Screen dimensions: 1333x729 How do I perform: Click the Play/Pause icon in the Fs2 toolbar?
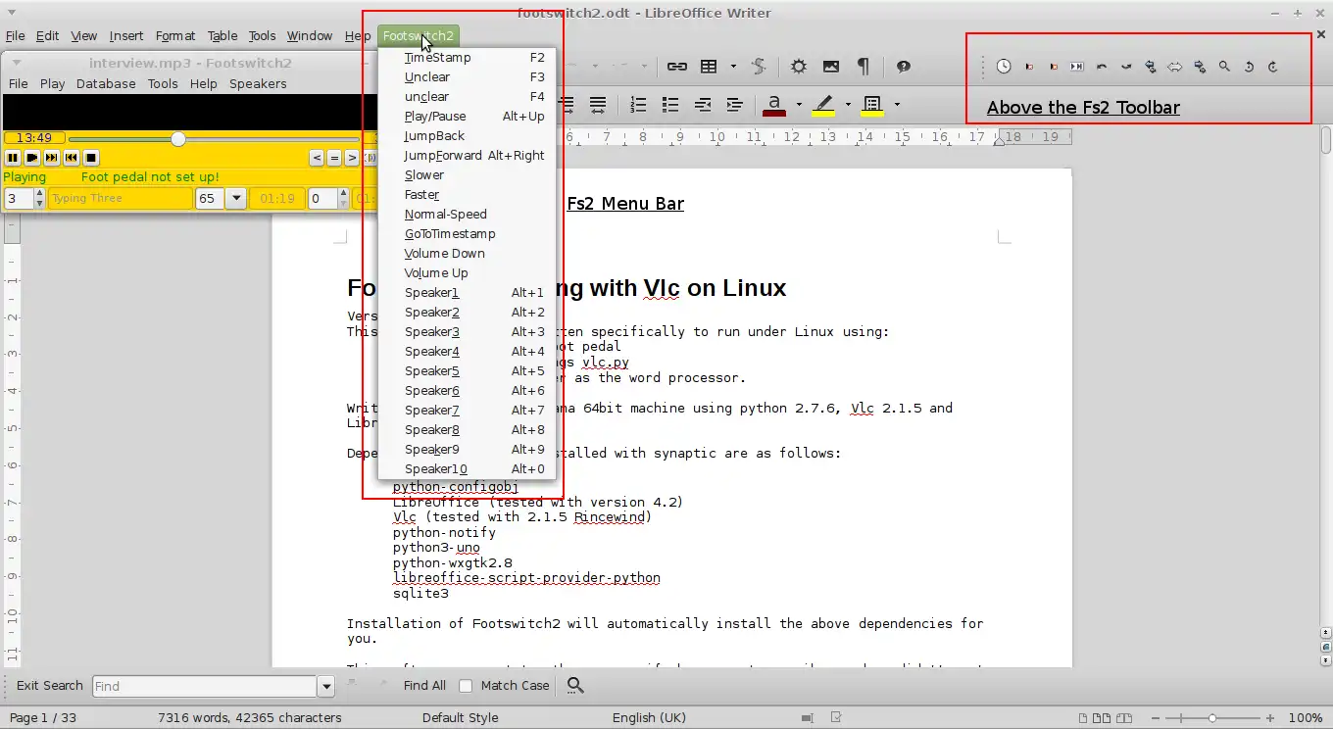[x=1077, y=67]
